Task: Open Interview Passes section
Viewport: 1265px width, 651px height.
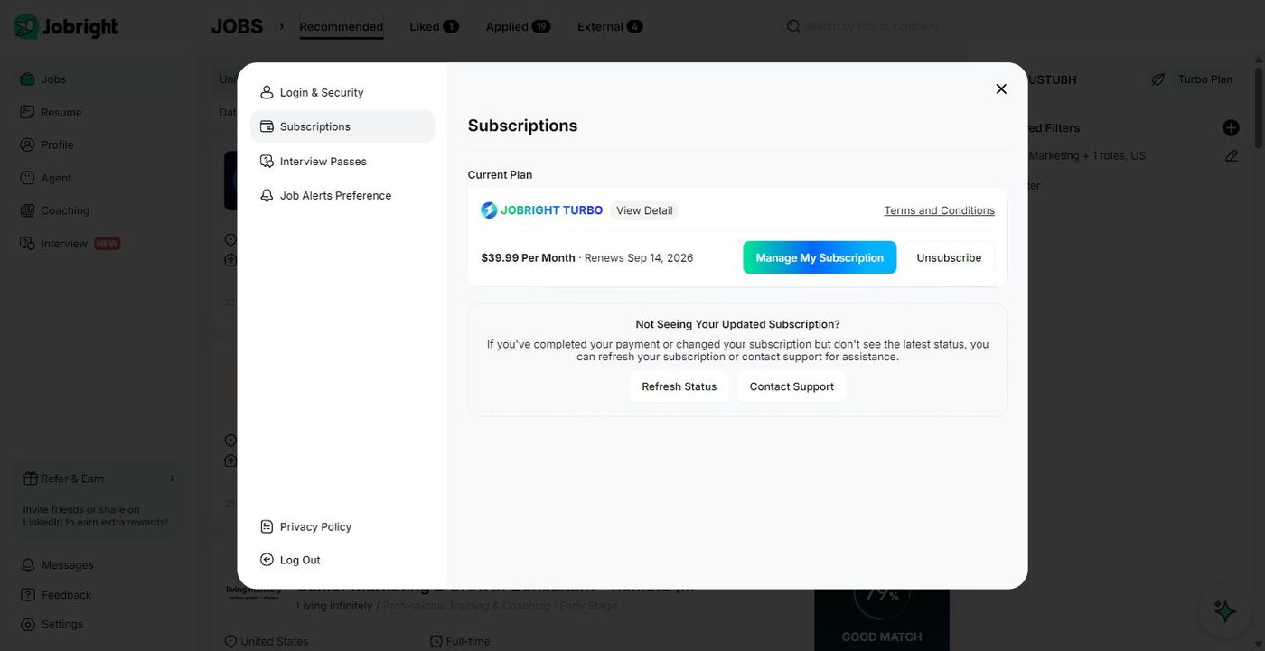Action: tap(342, 161)
